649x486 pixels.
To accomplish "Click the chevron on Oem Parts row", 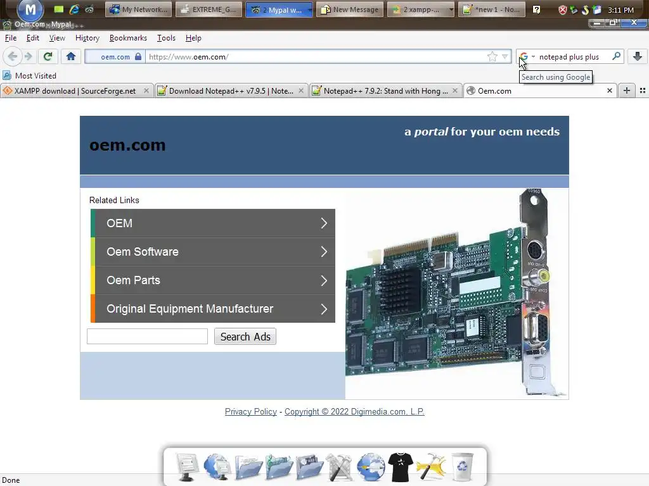I will coord(324,280).
